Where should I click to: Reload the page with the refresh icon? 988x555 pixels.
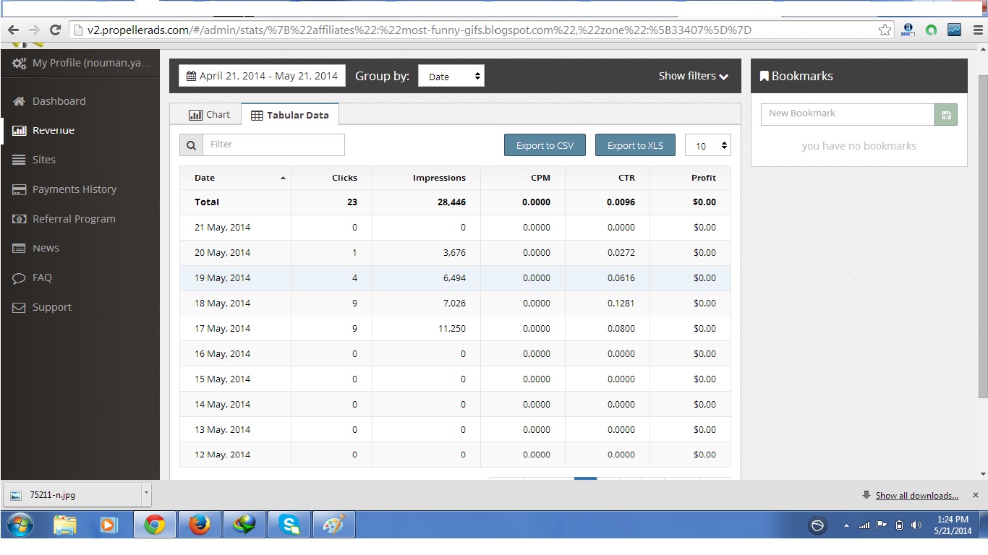[x=55, y=30]
